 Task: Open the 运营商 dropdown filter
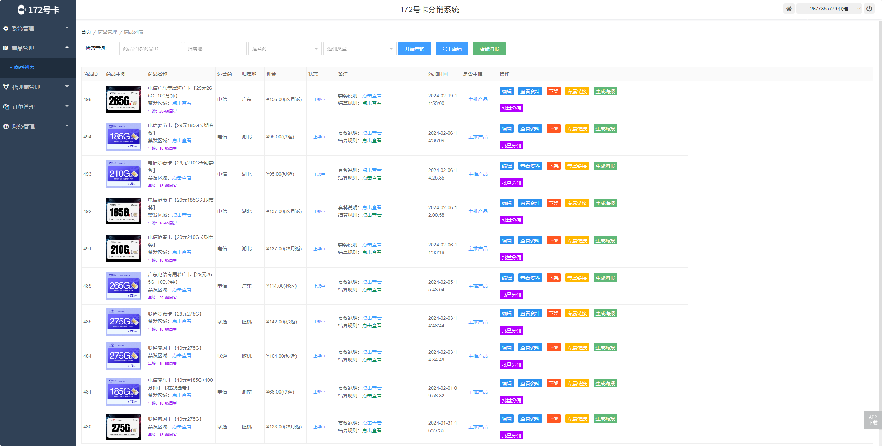click(285, 49)
